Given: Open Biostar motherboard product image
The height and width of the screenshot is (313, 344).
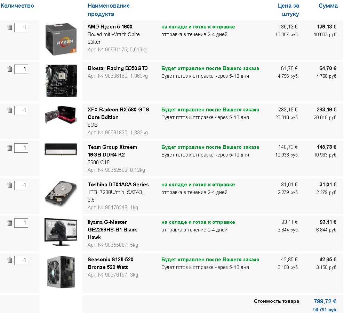Looking at the screenshot, I should coord(61,81).
